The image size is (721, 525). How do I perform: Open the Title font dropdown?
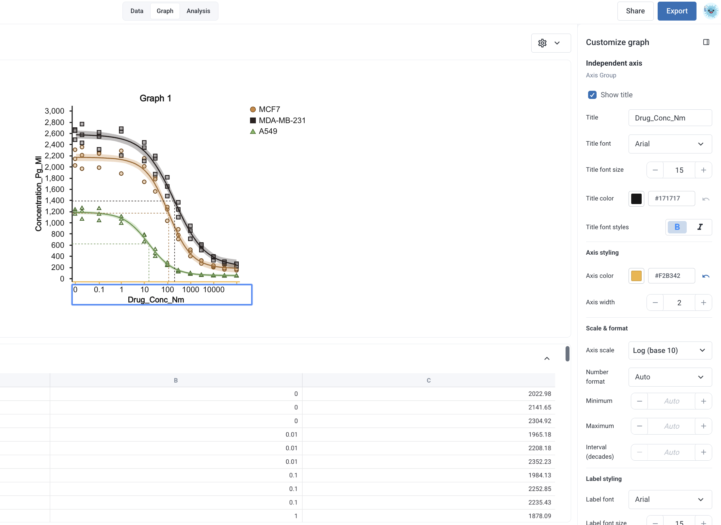click(x=670, y=144)
